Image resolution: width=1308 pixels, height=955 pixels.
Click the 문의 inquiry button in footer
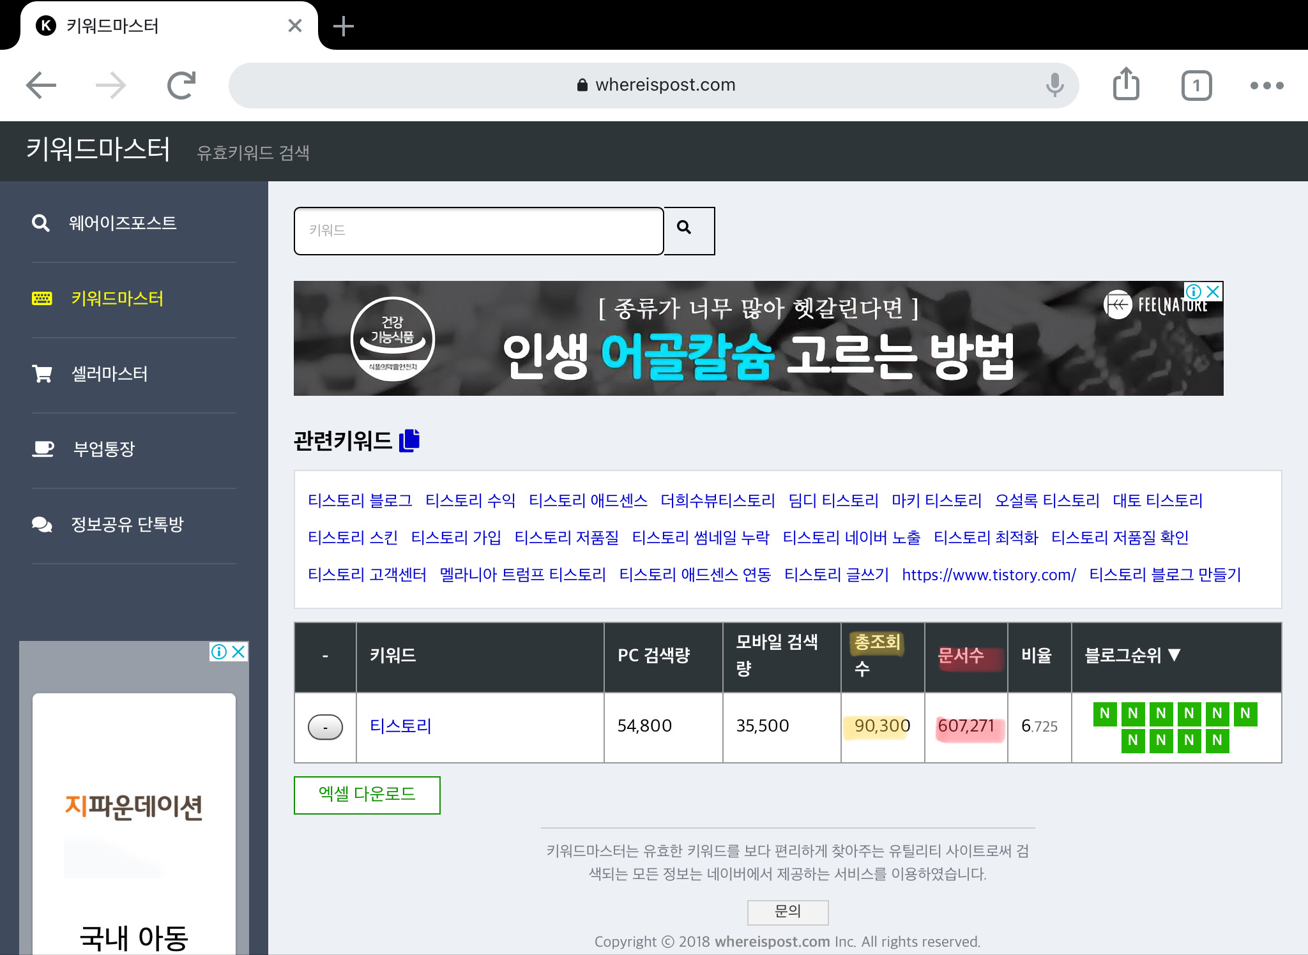[787, 912]
